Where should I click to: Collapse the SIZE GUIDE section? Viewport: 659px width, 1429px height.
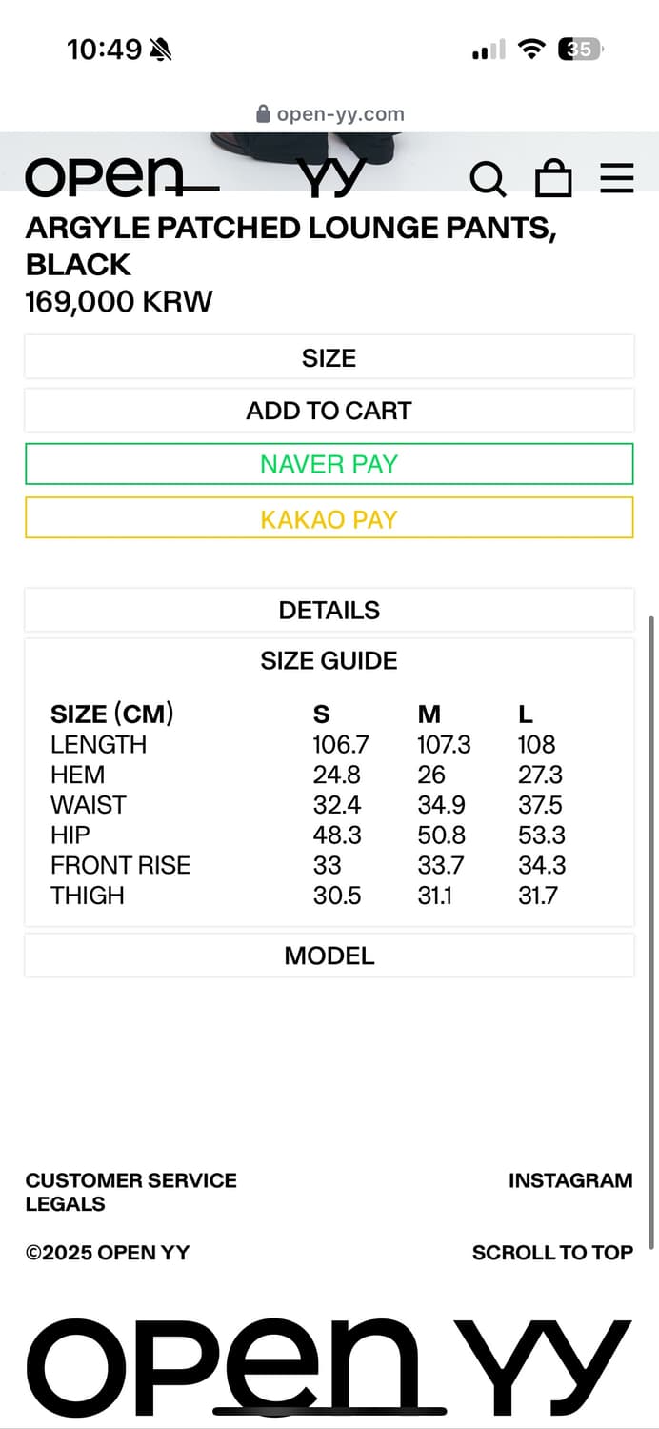[329, 661]
